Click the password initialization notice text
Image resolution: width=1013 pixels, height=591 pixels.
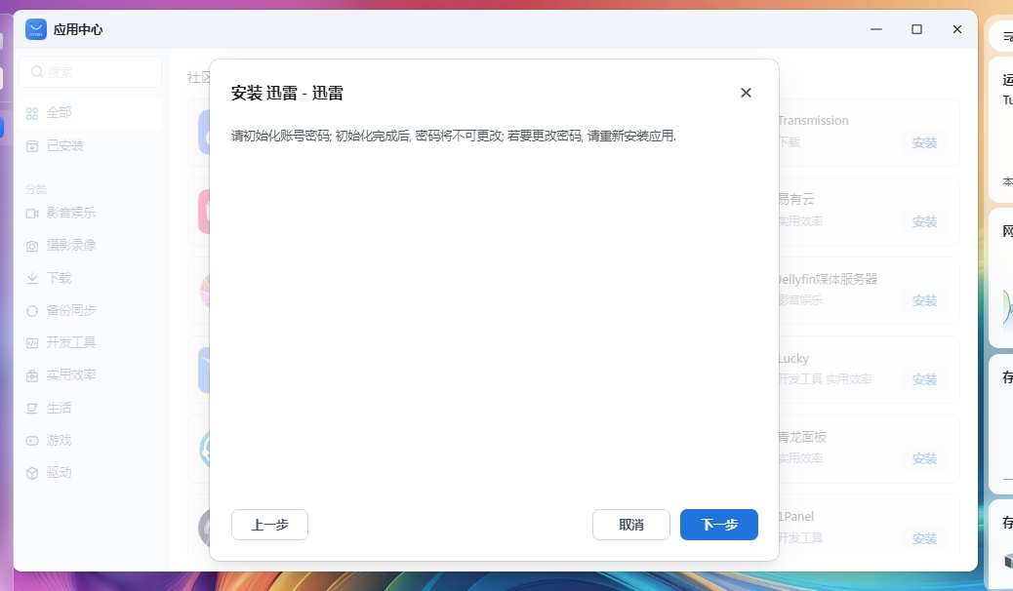(x=454, y=136)
